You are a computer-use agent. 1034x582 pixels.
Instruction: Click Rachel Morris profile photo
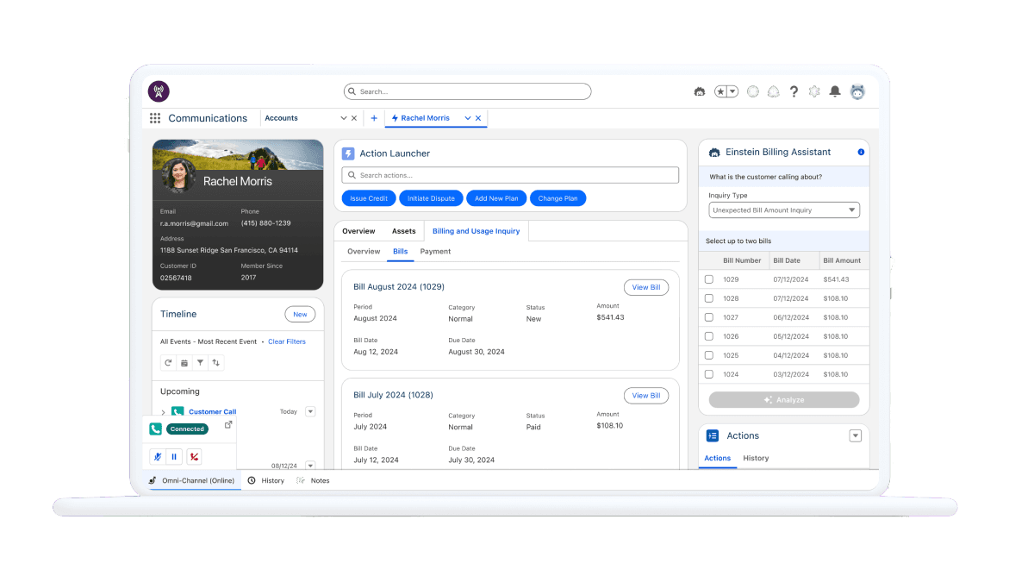pyautogui.click(x=179, y=176)
